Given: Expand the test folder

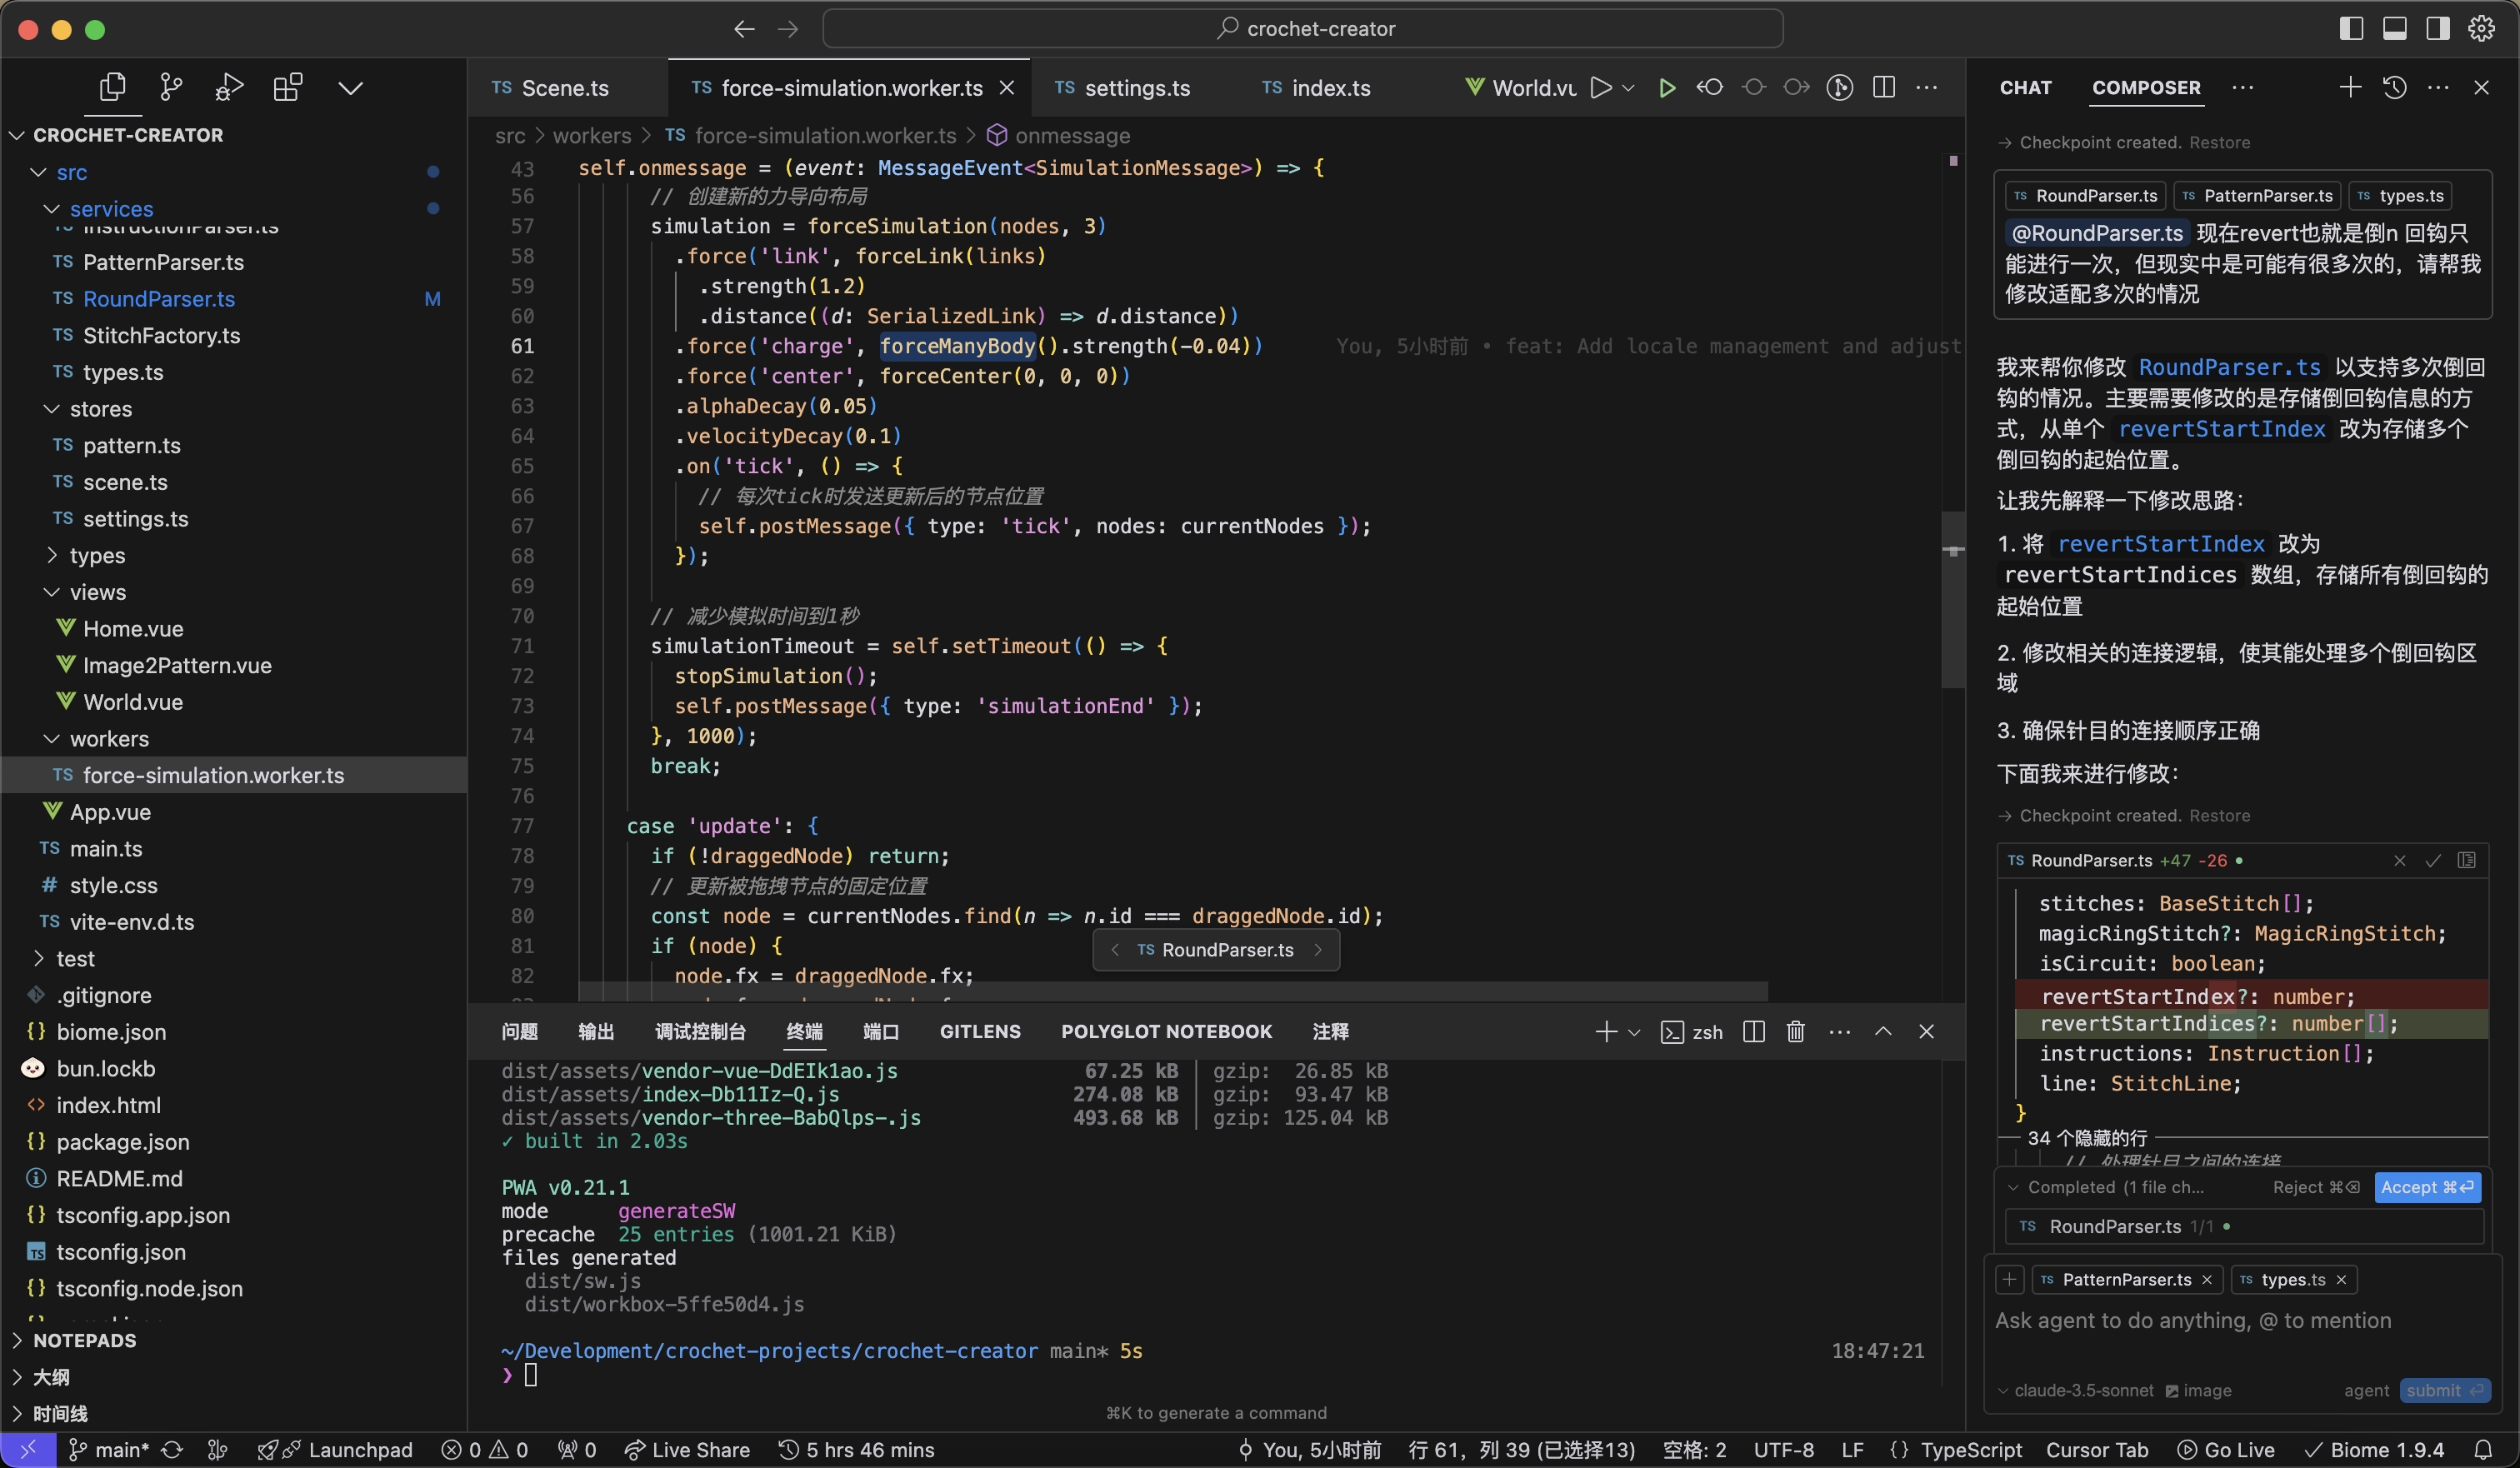Looking at the screenshot, I should pyautogui.click(x=38, y=958).
